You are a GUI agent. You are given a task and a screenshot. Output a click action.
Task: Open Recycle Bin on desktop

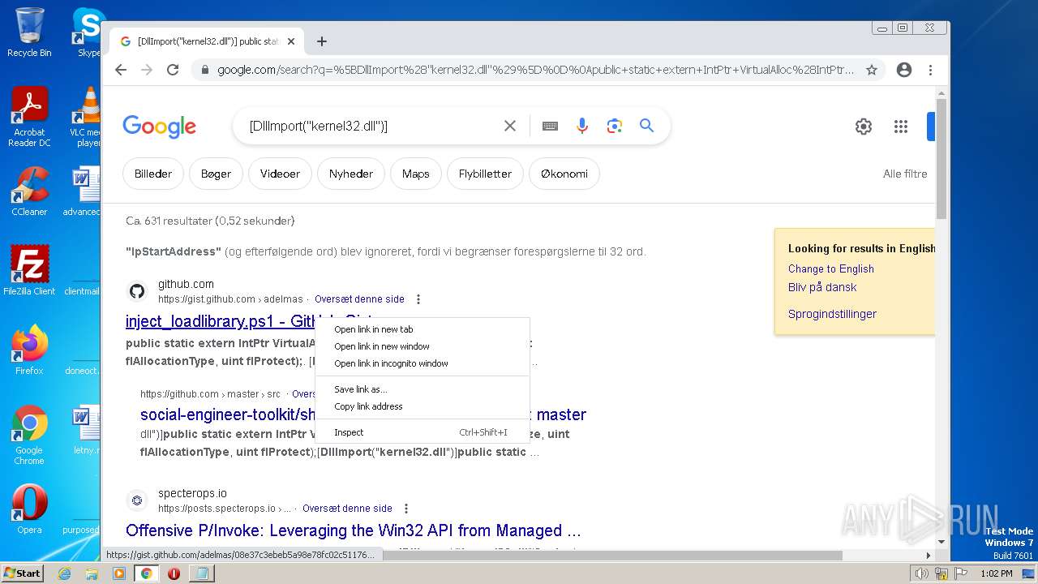pos(29,32)
